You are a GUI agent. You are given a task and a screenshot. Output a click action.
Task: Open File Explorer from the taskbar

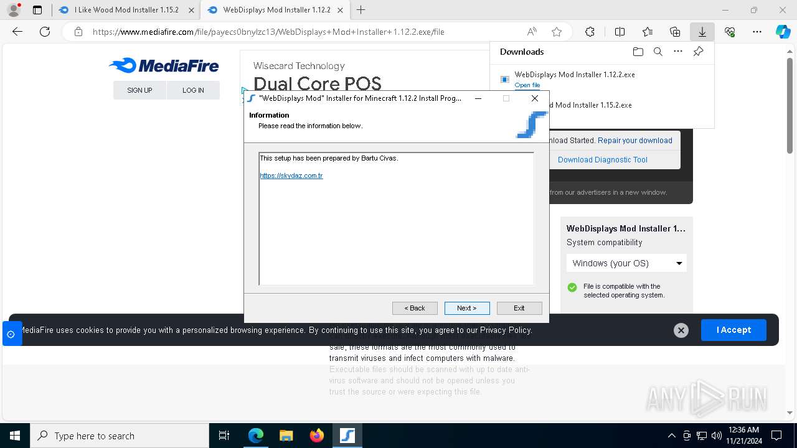tap(286, 436)
